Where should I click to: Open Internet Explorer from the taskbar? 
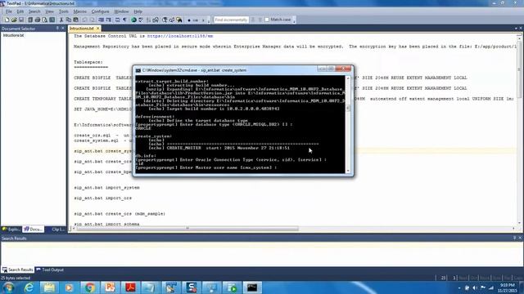29,287
